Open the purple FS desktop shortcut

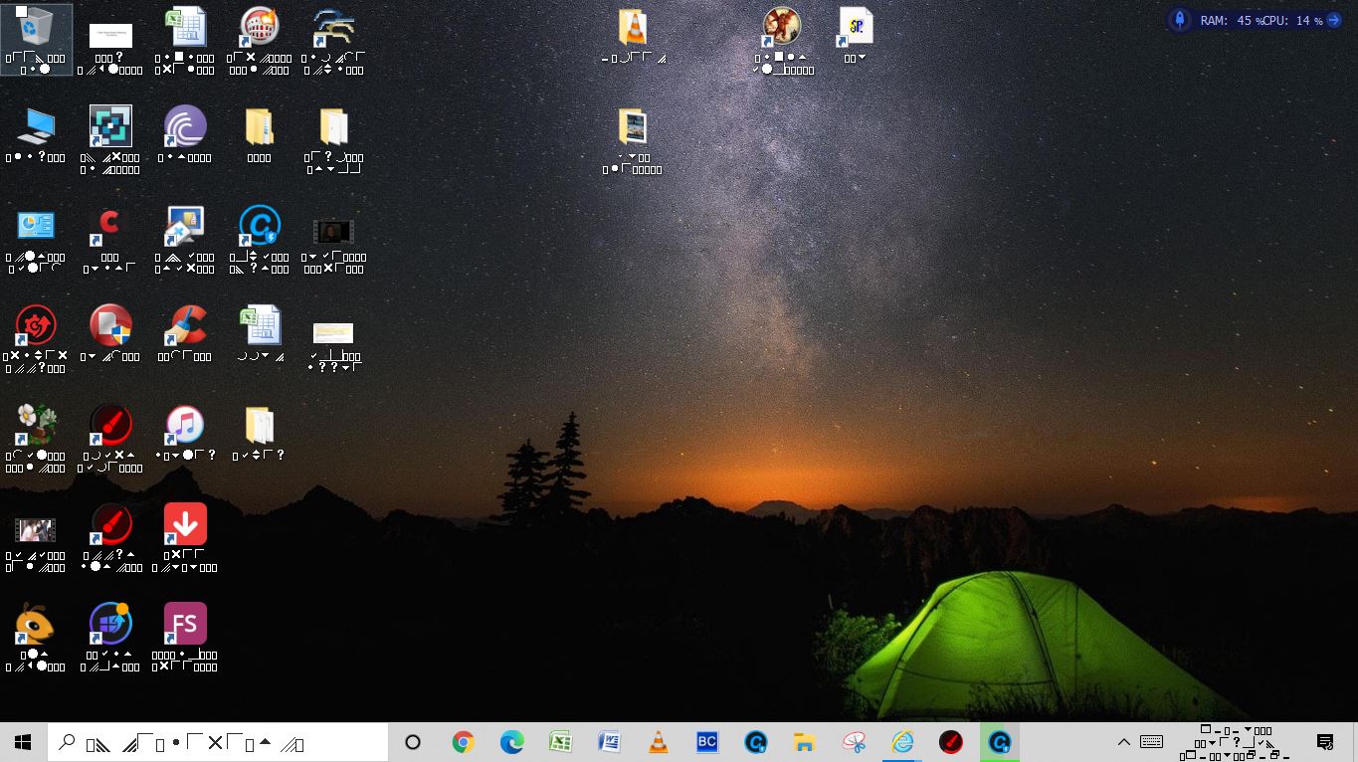184,624
